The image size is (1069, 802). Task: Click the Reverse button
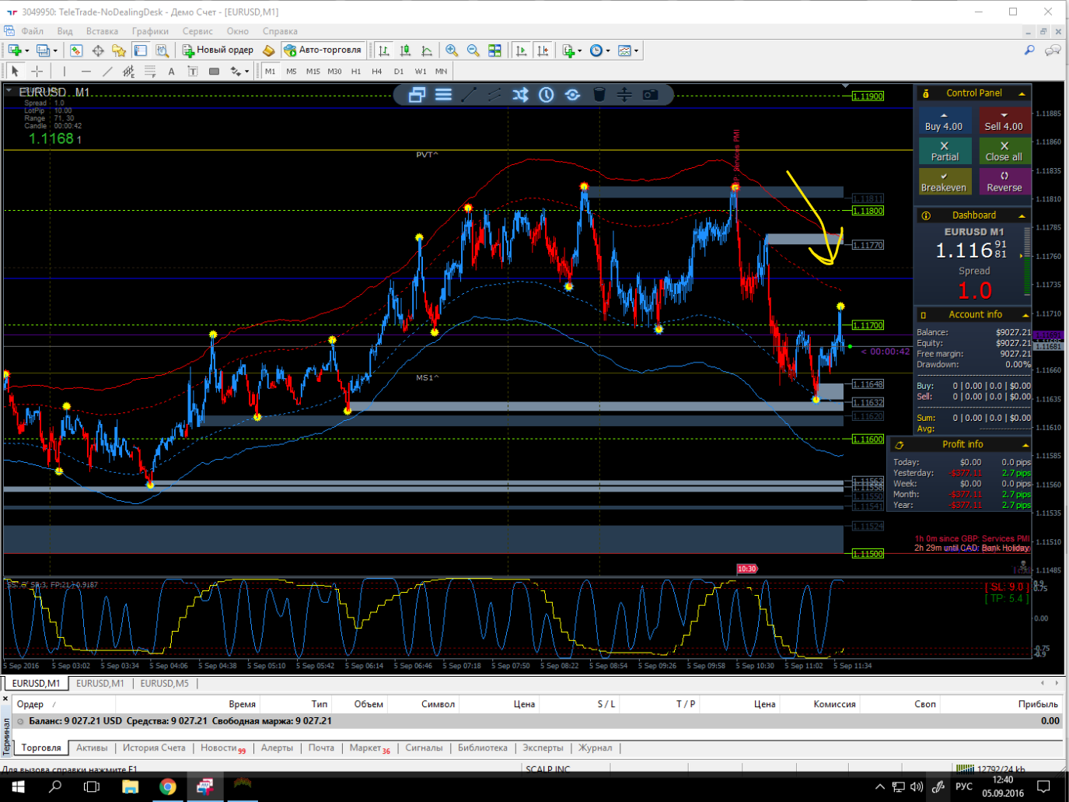[1004, 181]
